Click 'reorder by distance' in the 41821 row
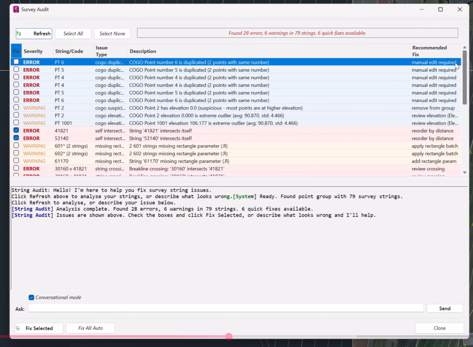The height and width of the screenshot is (347, 473). (432, 131)
